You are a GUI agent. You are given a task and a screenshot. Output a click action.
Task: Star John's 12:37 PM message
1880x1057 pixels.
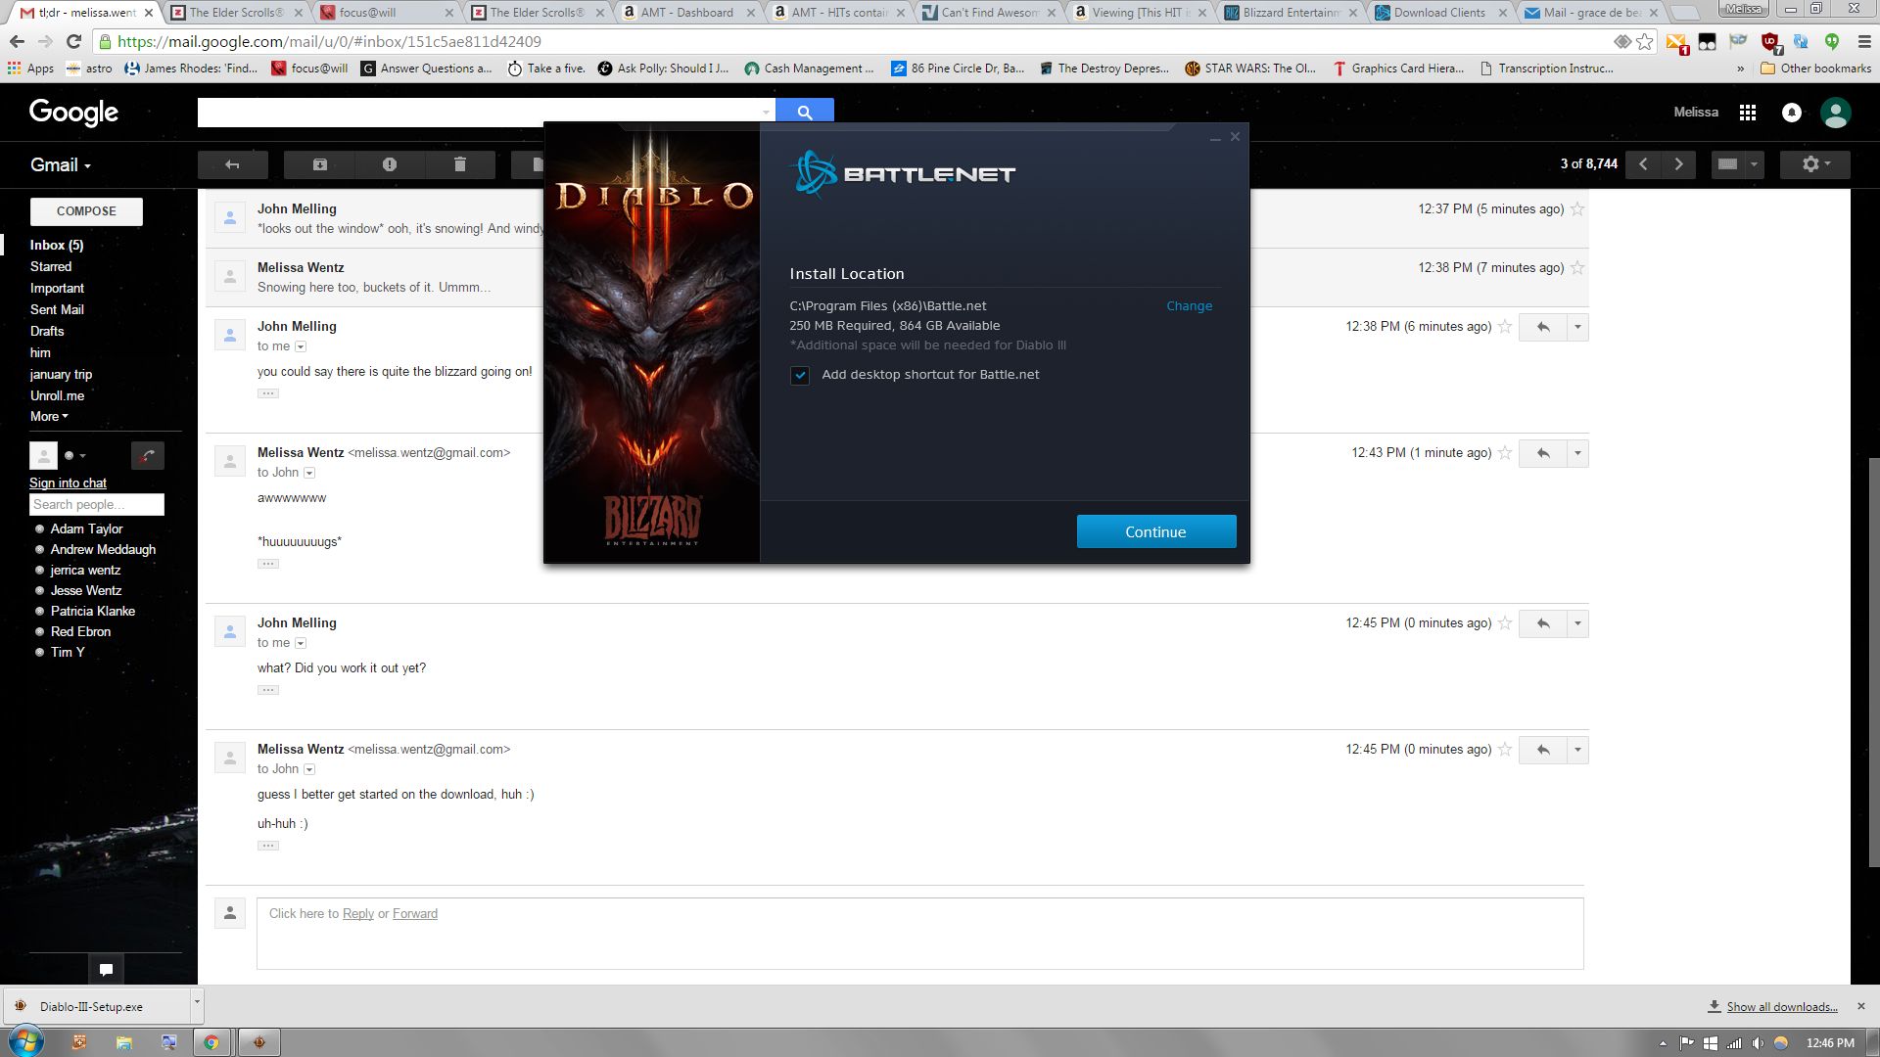tap(1577, 209)
